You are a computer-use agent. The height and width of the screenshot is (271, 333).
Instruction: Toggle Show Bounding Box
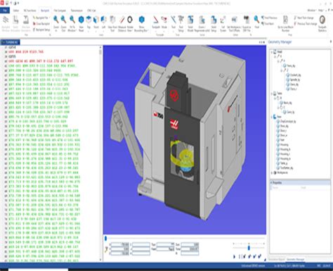click(141, 23)
